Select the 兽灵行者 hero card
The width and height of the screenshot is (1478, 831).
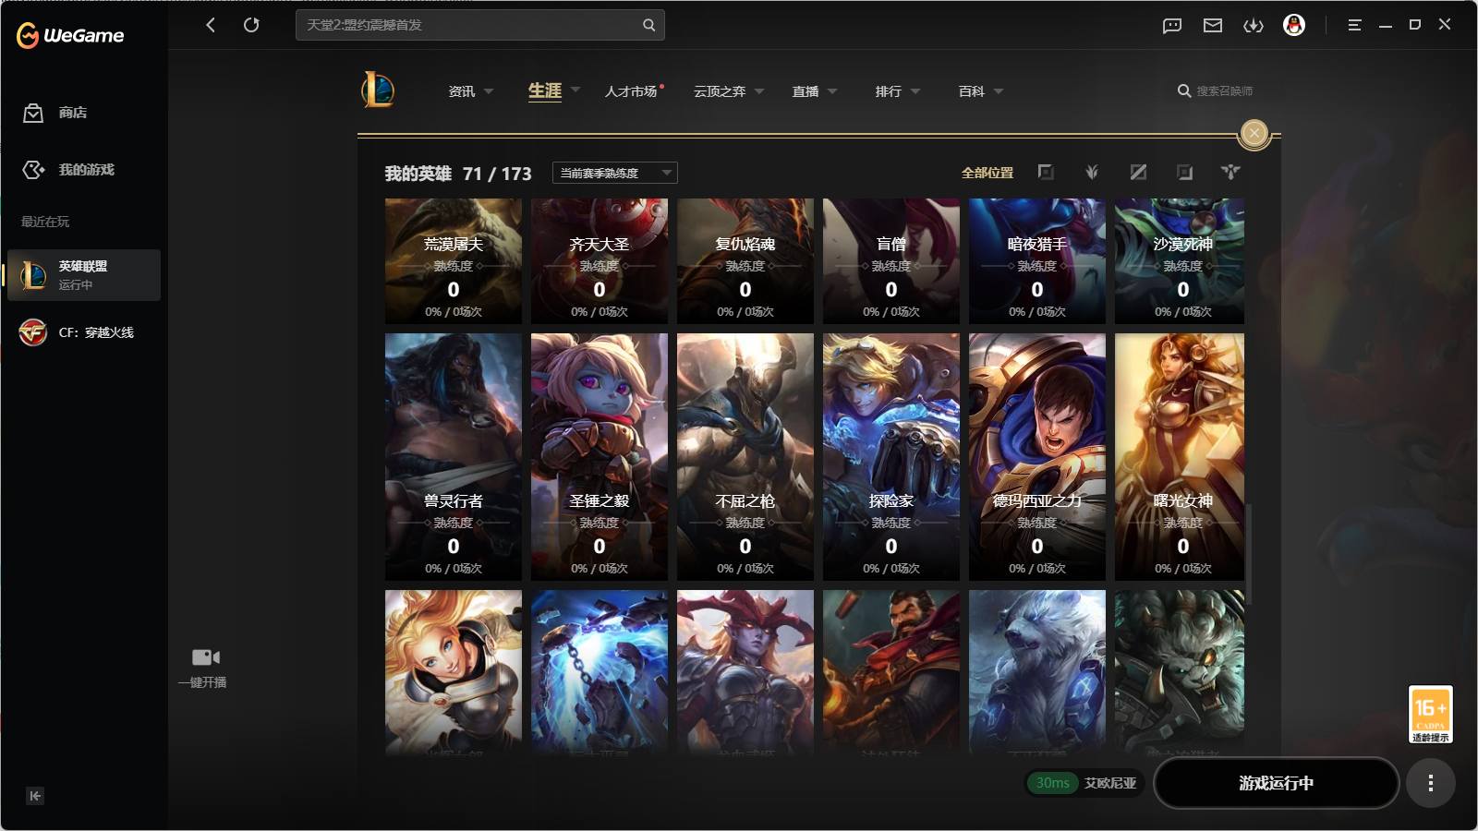tap(454, 457)
